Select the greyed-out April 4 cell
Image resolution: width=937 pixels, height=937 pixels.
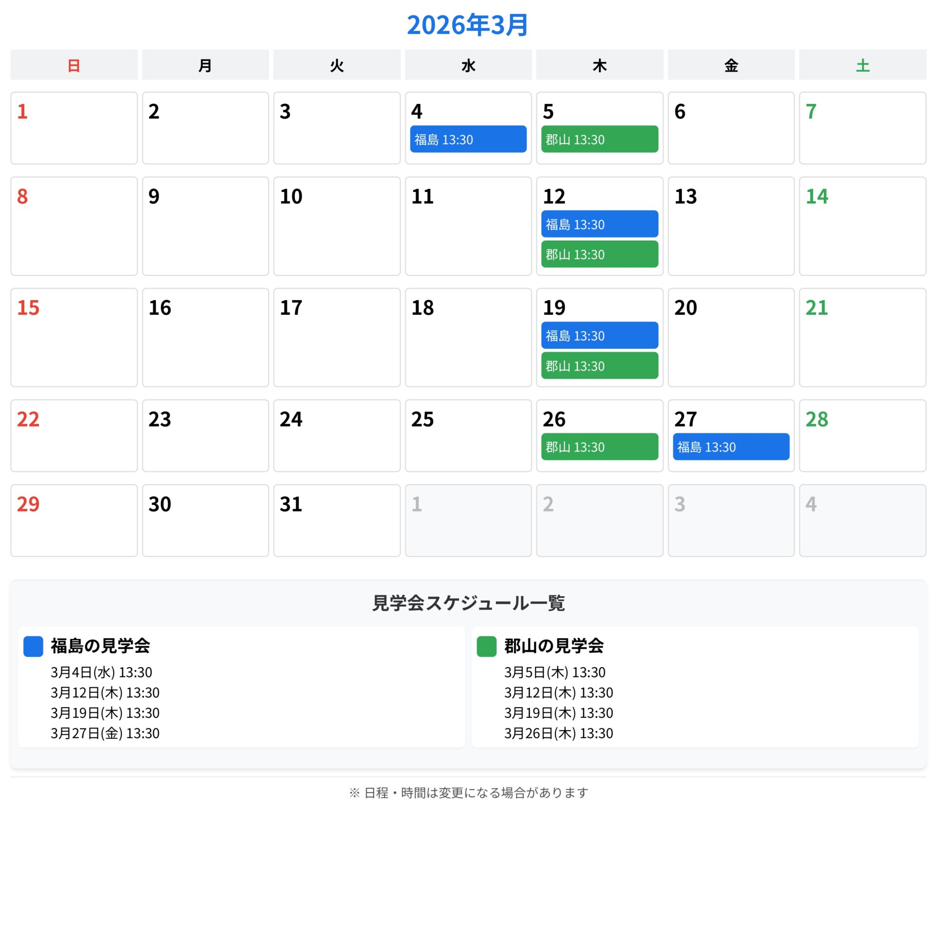(x=862, y=520)
